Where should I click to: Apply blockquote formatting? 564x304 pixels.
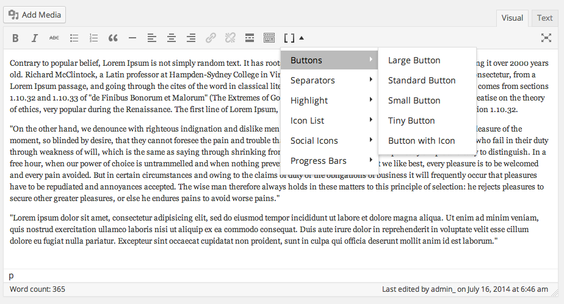[113, 38]
